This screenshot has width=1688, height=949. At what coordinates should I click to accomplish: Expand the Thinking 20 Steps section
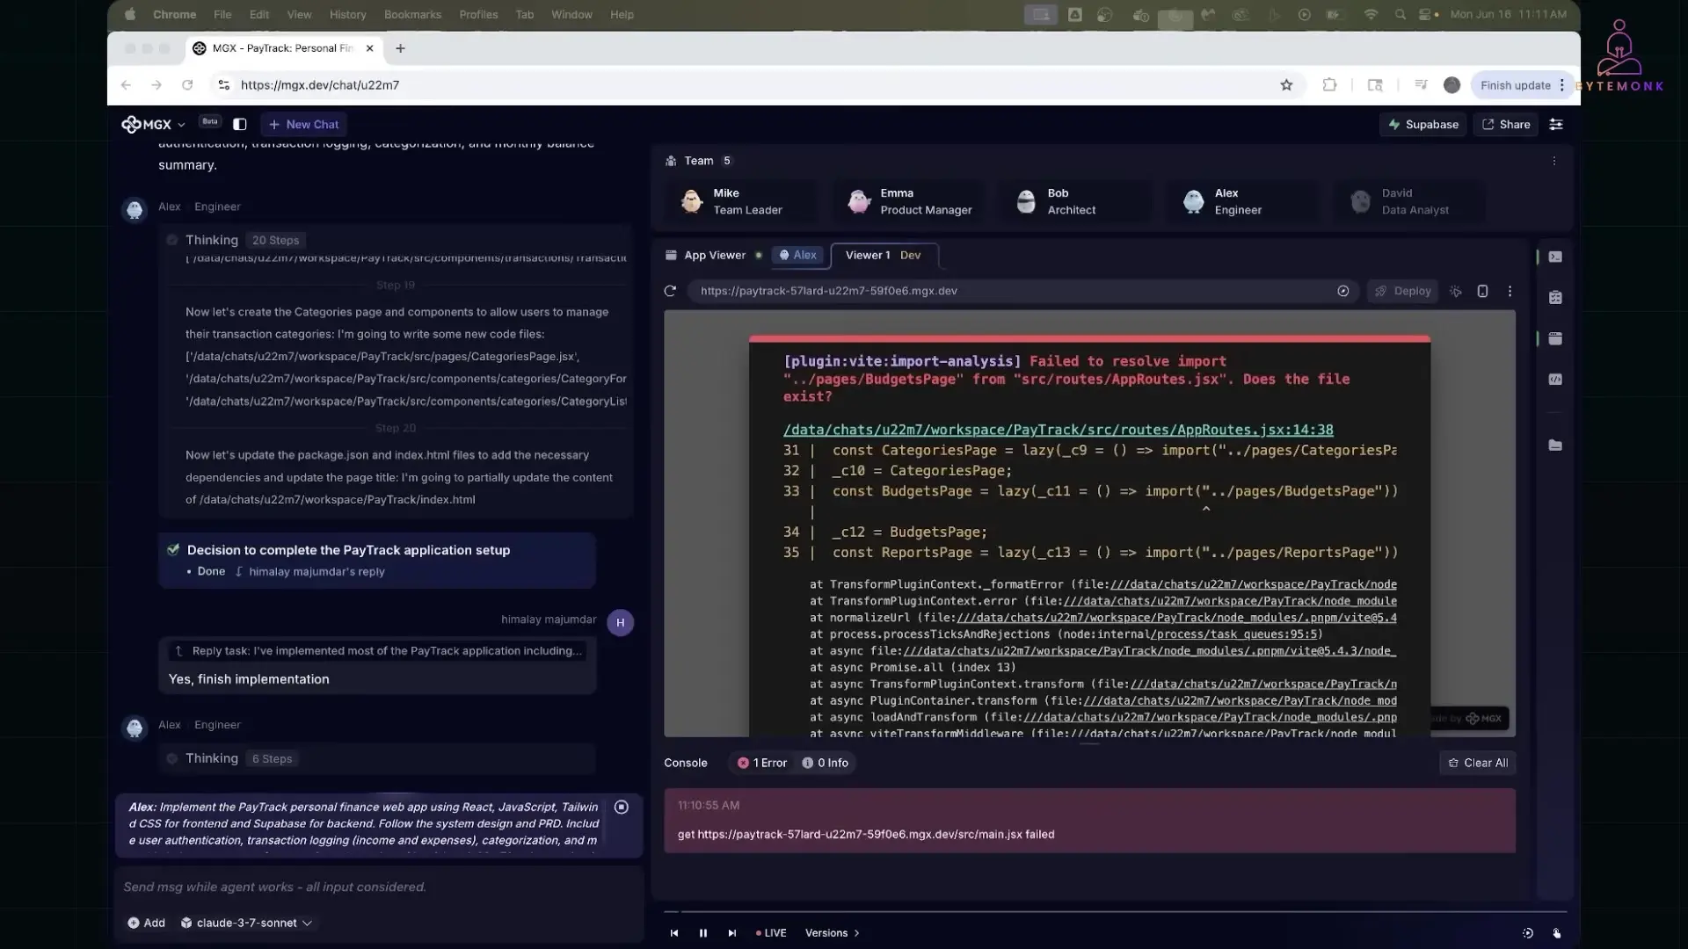point(234,240)
